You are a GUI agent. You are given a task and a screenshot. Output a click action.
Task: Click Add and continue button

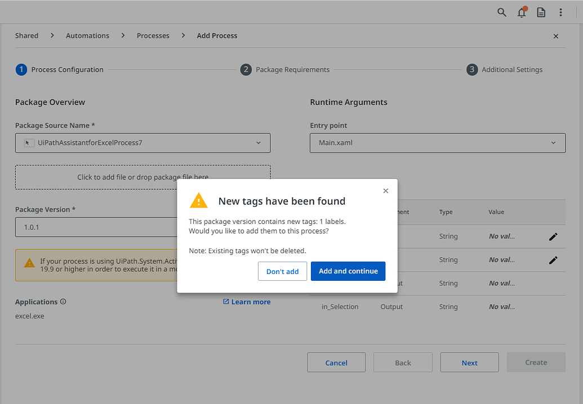(x=348, y=271)
